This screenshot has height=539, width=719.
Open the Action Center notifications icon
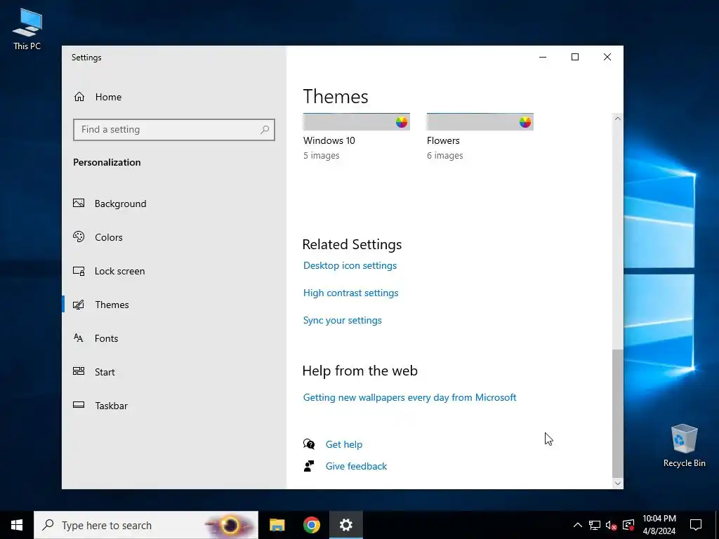click(x=696, y=525)
